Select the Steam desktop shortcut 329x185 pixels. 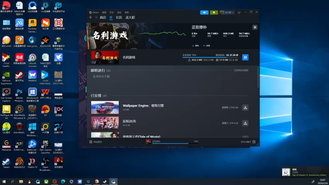[x=6, y=163]
